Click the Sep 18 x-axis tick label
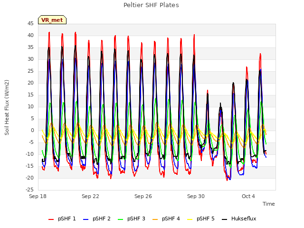 [38, 196]
